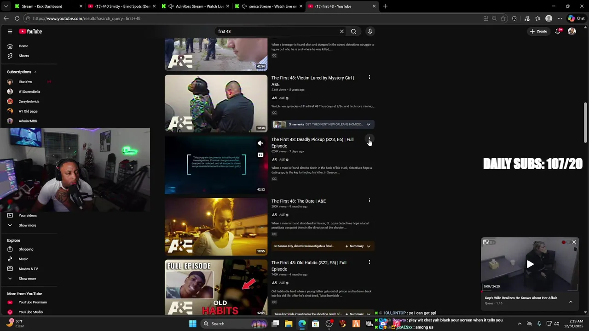Viewport: 589px width, 331px height.
Task: Click the Deadly Pickup (S23, E6) video title
Action: click(x=312, y=143)
